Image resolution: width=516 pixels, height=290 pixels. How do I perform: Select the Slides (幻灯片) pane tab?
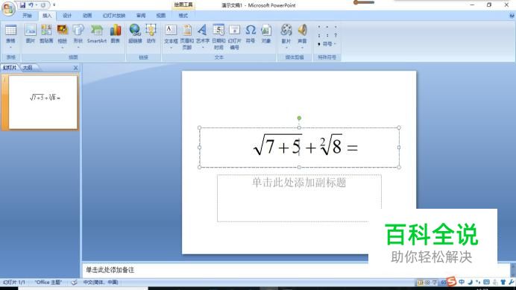[x=10, y=68]
